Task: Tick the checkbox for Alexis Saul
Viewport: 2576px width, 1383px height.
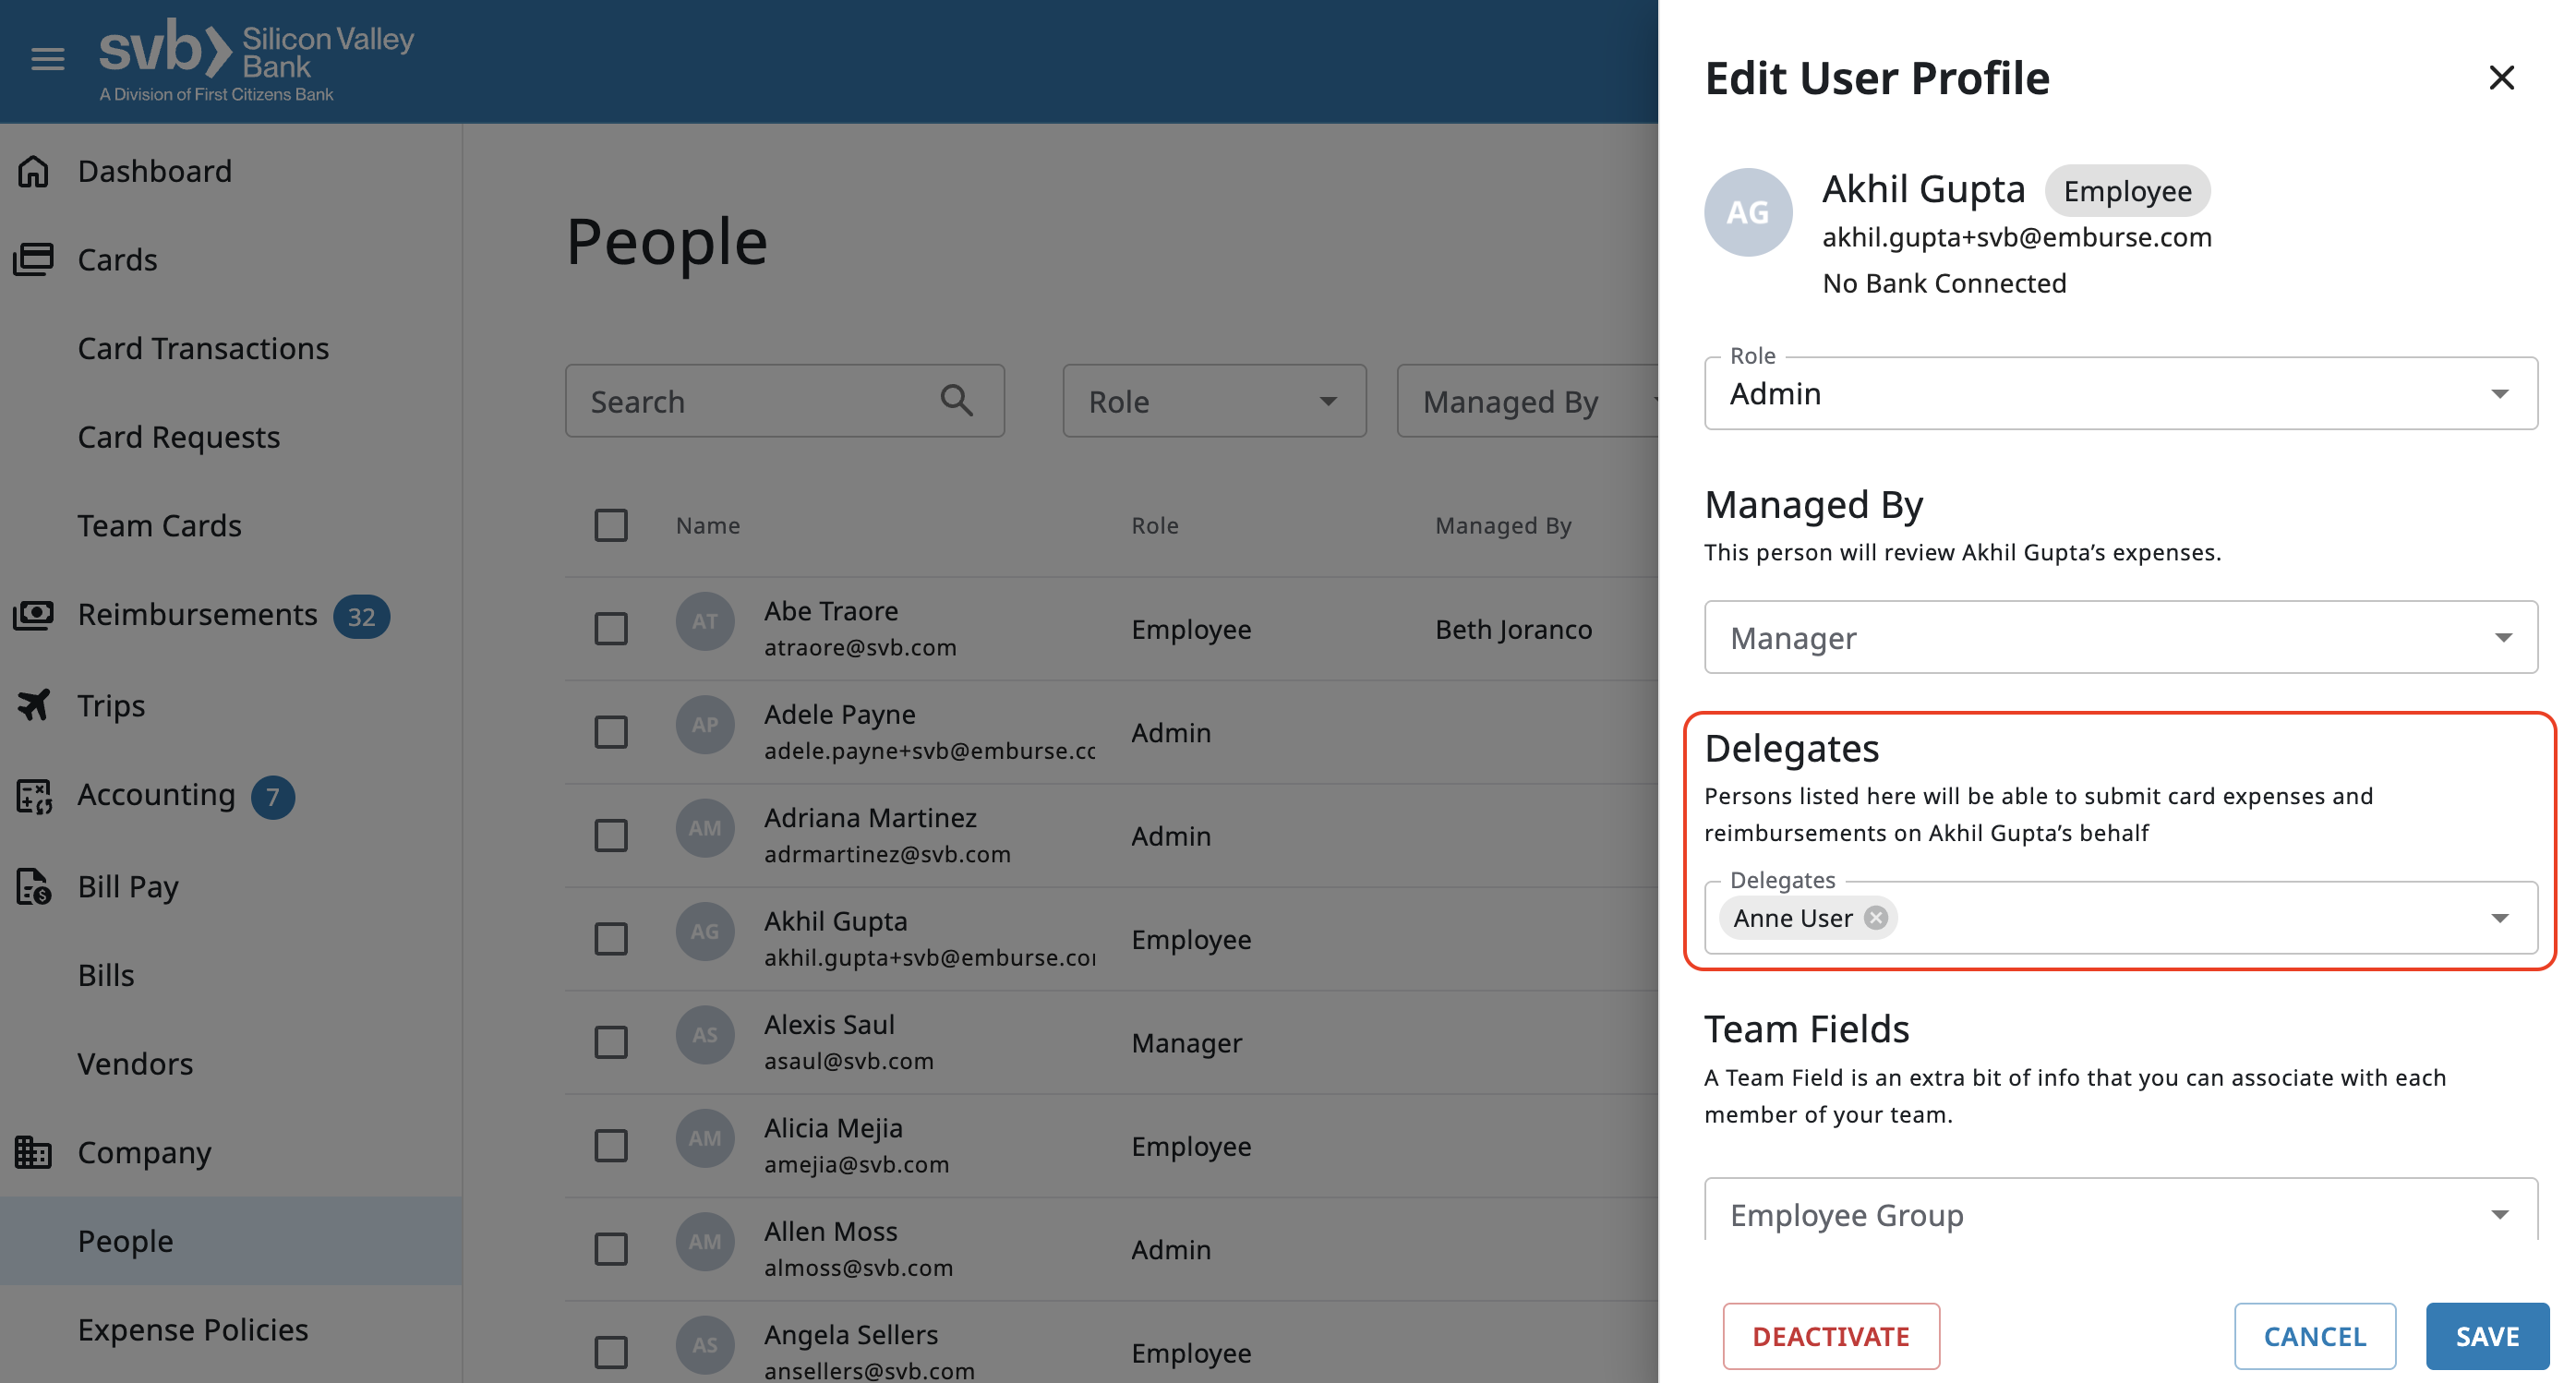Action: point(611,1042)
